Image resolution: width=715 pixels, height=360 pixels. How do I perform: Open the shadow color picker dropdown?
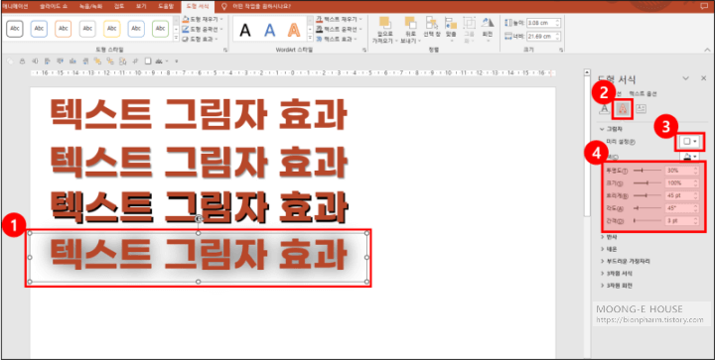coord(689,157)
